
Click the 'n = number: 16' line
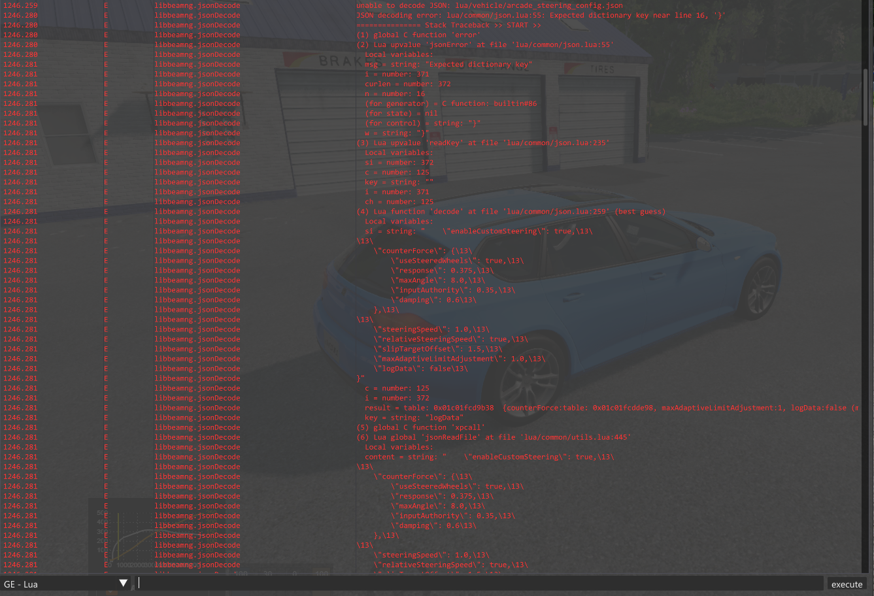tap(395, 93)
